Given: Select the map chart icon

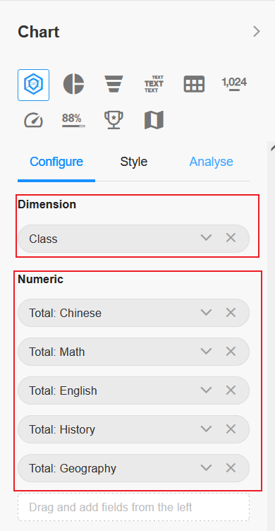Looking at the screenshot, I should 154,120.
